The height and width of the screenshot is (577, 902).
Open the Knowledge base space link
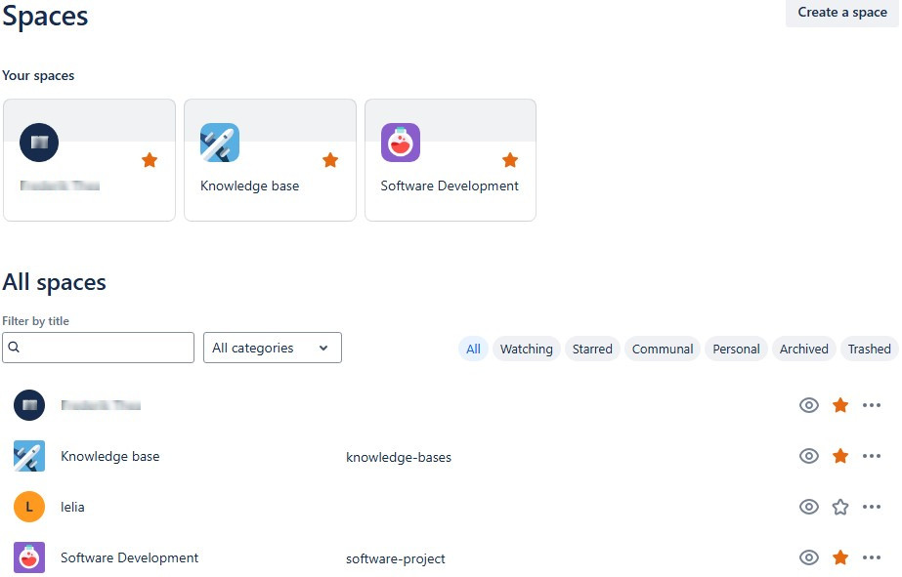pyautogui.click(x=110, y=456)
